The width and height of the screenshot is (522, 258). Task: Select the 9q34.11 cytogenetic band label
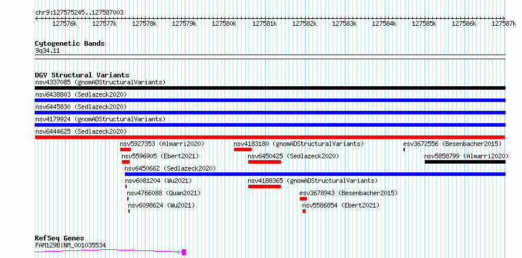[48, 50]
